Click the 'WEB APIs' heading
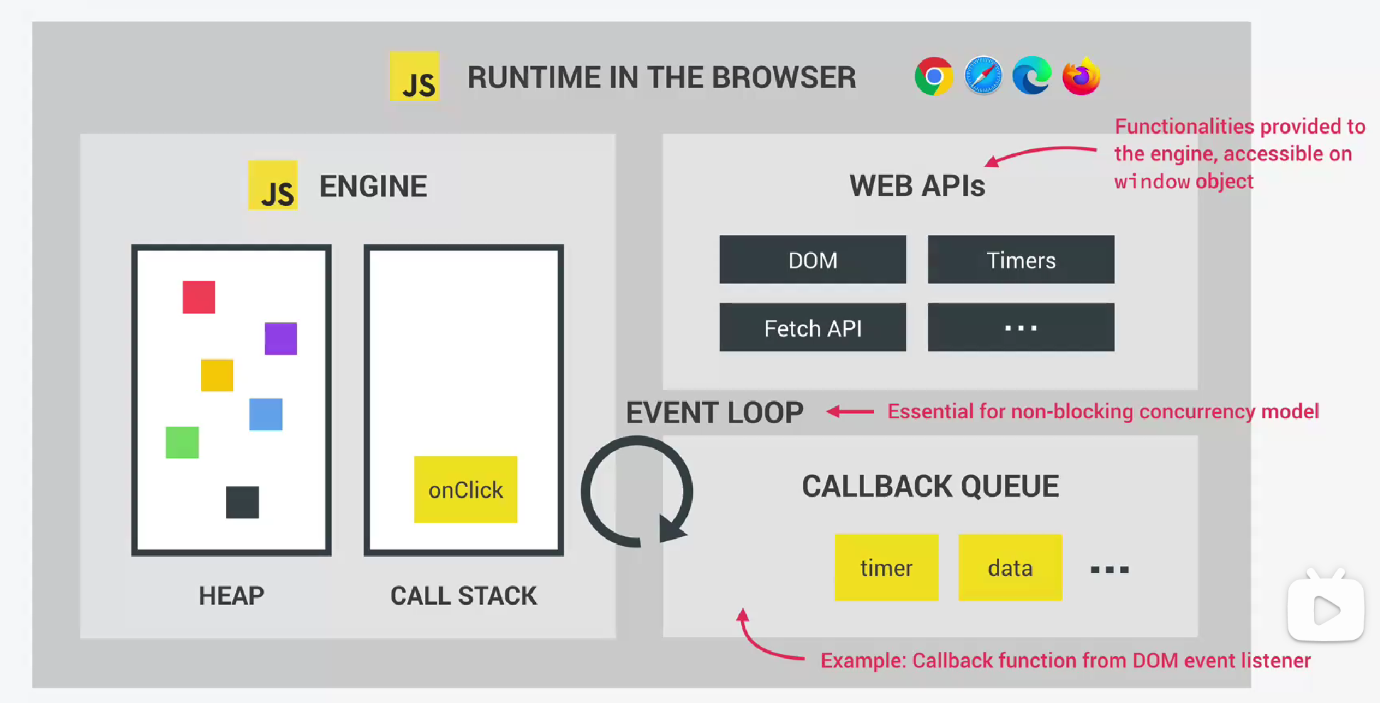1380x703 pixels. point(917,185)
